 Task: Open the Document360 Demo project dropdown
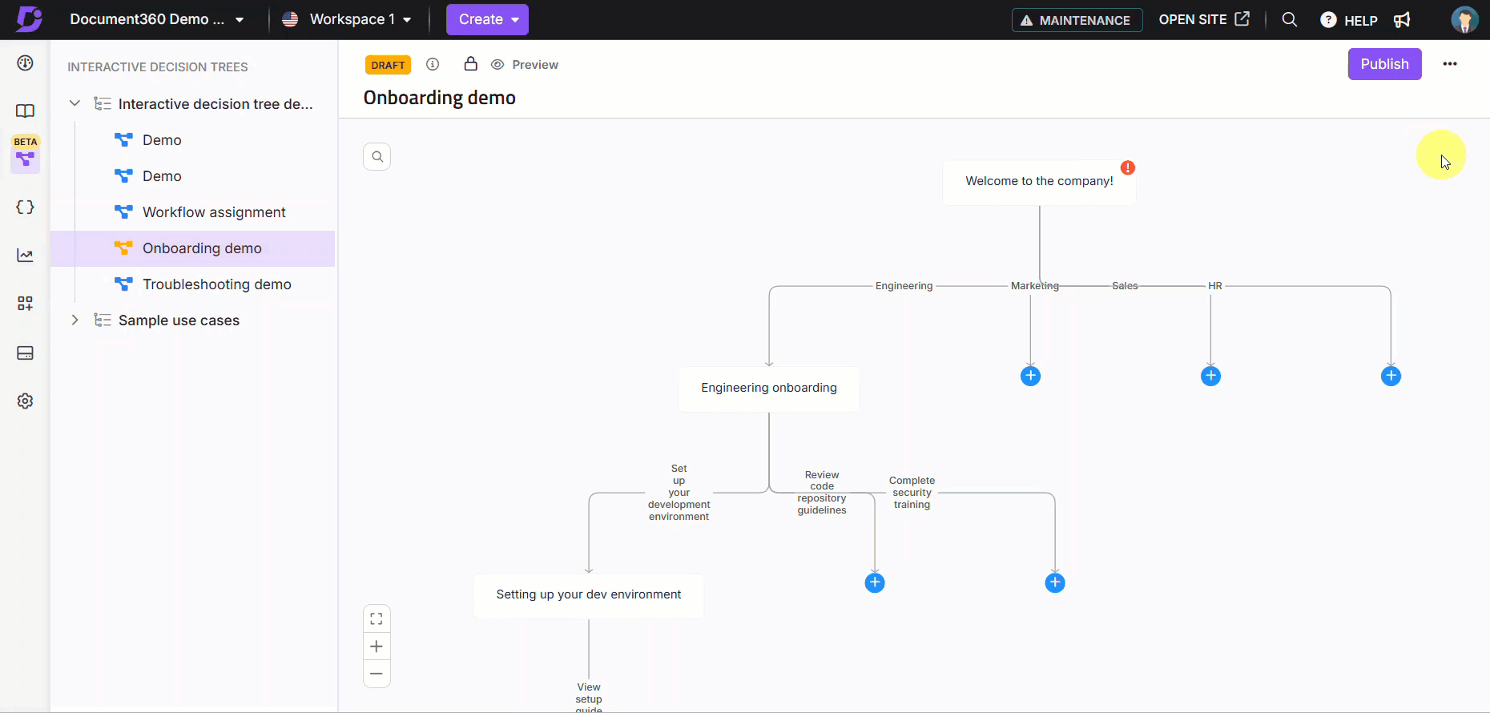pos(157,19)
